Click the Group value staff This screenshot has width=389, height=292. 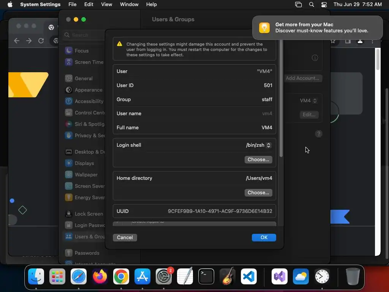pyautogui.click(x=267, y=100)
